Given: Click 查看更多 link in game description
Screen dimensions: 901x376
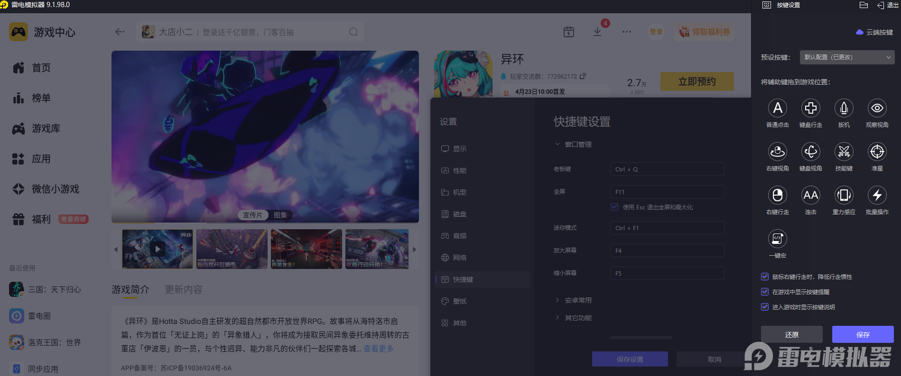Looking at the screenshot, I should click(x=379, y=349).
